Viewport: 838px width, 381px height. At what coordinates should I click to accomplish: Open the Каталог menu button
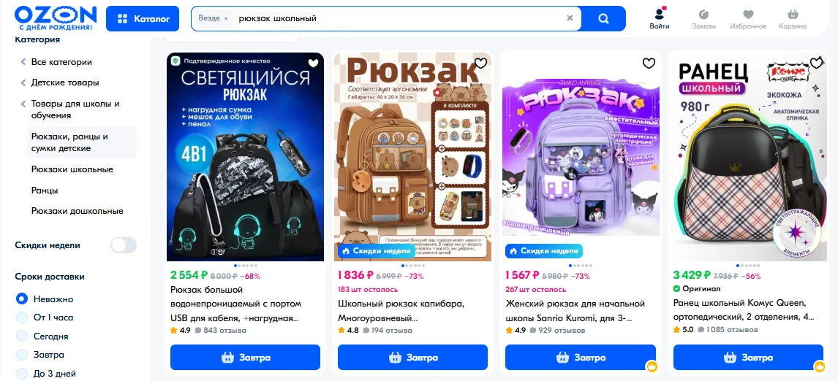tap(145, 19)
